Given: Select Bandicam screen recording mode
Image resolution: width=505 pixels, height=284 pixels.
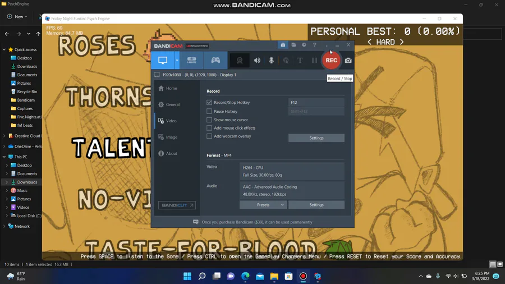Looking at the screenshot, I should (x=163, y=60).
